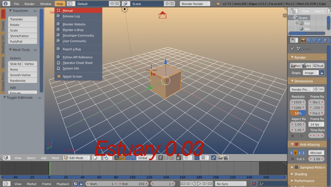Toggle automatic keyframe recording in the Timeline
This screenshot has width=331, height=187.
point(254,183)
